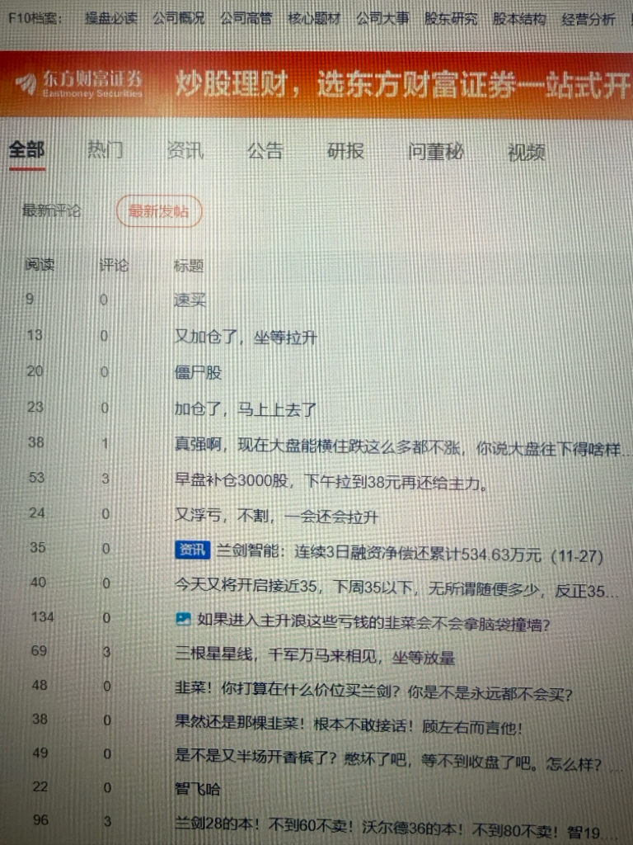This screenshot has width=633, height=845.
Task: Switch to the 问董秘 tab
Action: [435, 152]
